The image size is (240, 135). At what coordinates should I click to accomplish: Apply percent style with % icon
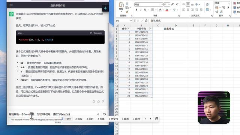click(x=223, y=7)
